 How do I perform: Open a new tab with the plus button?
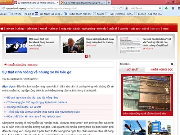coord(109,3)
